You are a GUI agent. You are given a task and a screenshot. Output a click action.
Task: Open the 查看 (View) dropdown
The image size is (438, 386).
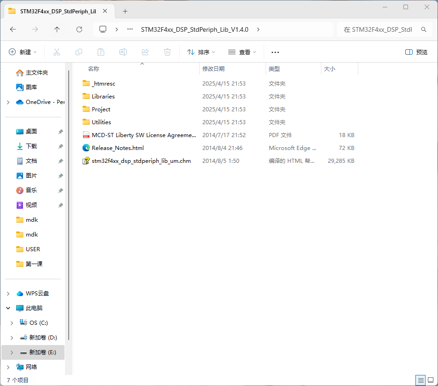(x=242, y=52)
